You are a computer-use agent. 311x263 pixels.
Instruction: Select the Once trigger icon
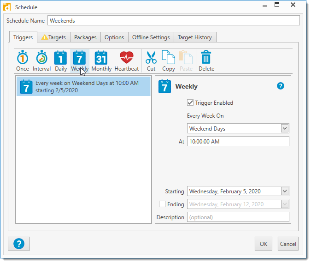point(23,61)
